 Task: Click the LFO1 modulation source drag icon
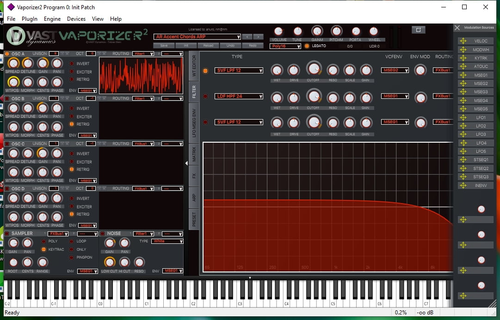pos(463,117)
